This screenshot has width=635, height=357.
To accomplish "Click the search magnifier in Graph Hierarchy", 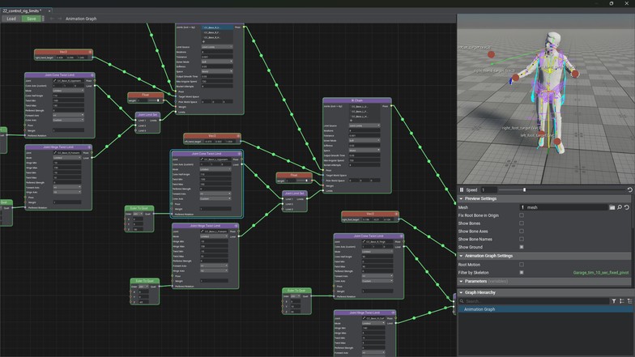I will click(x=462, y=301).
